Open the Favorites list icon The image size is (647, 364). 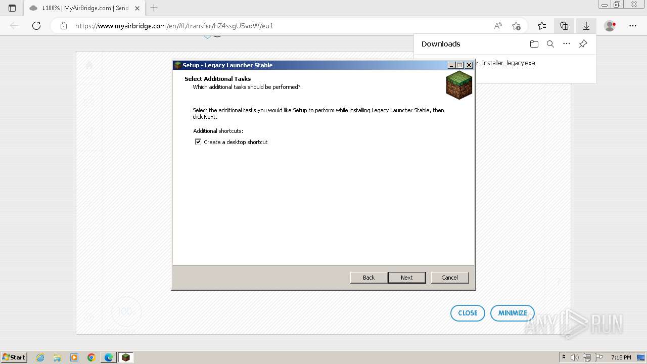coord(542,26)
